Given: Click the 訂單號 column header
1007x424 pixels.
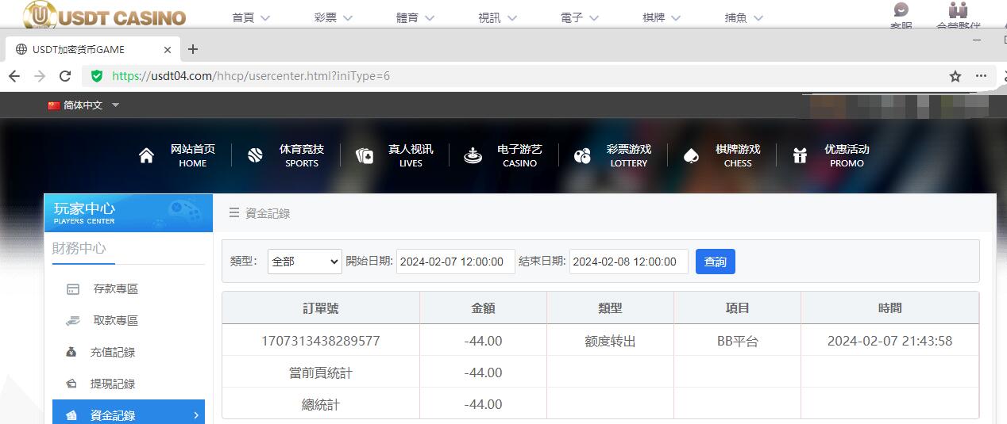Looking at the screenshot, I should 321,308.
